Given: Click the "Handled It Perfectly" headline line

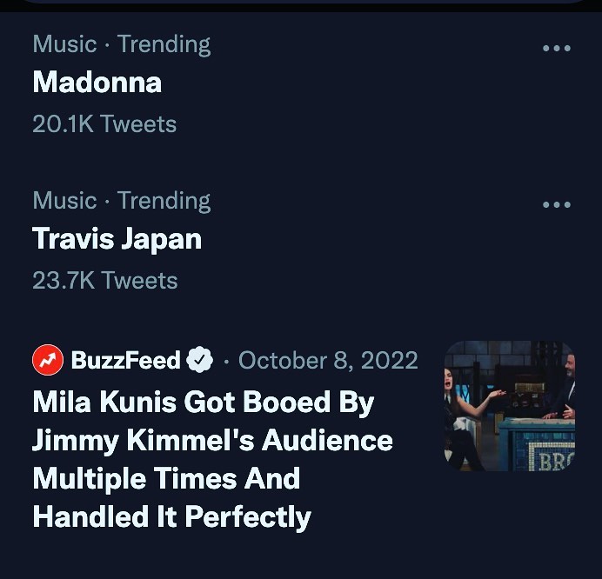Looking at the screenshot, I should click(171, 517).
